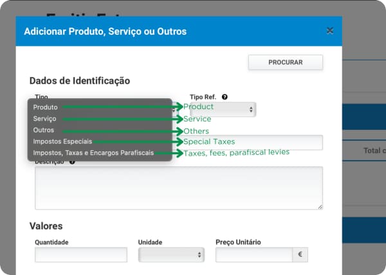Click the Preço Unitário input field
This screenshot has height=275, width=386.
click(x=254, y=255)
